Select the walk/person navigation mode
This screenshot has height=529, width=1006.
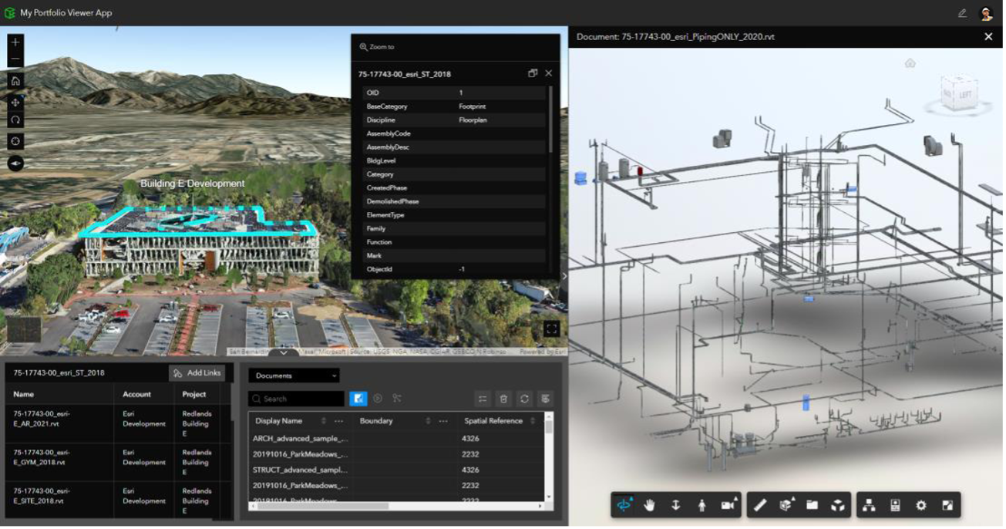(702, 506)
